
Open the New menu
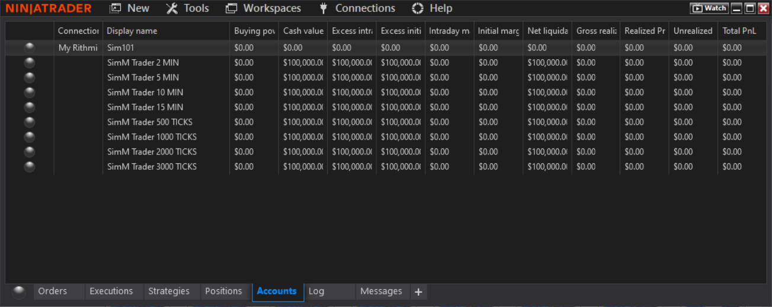point(130,8)
